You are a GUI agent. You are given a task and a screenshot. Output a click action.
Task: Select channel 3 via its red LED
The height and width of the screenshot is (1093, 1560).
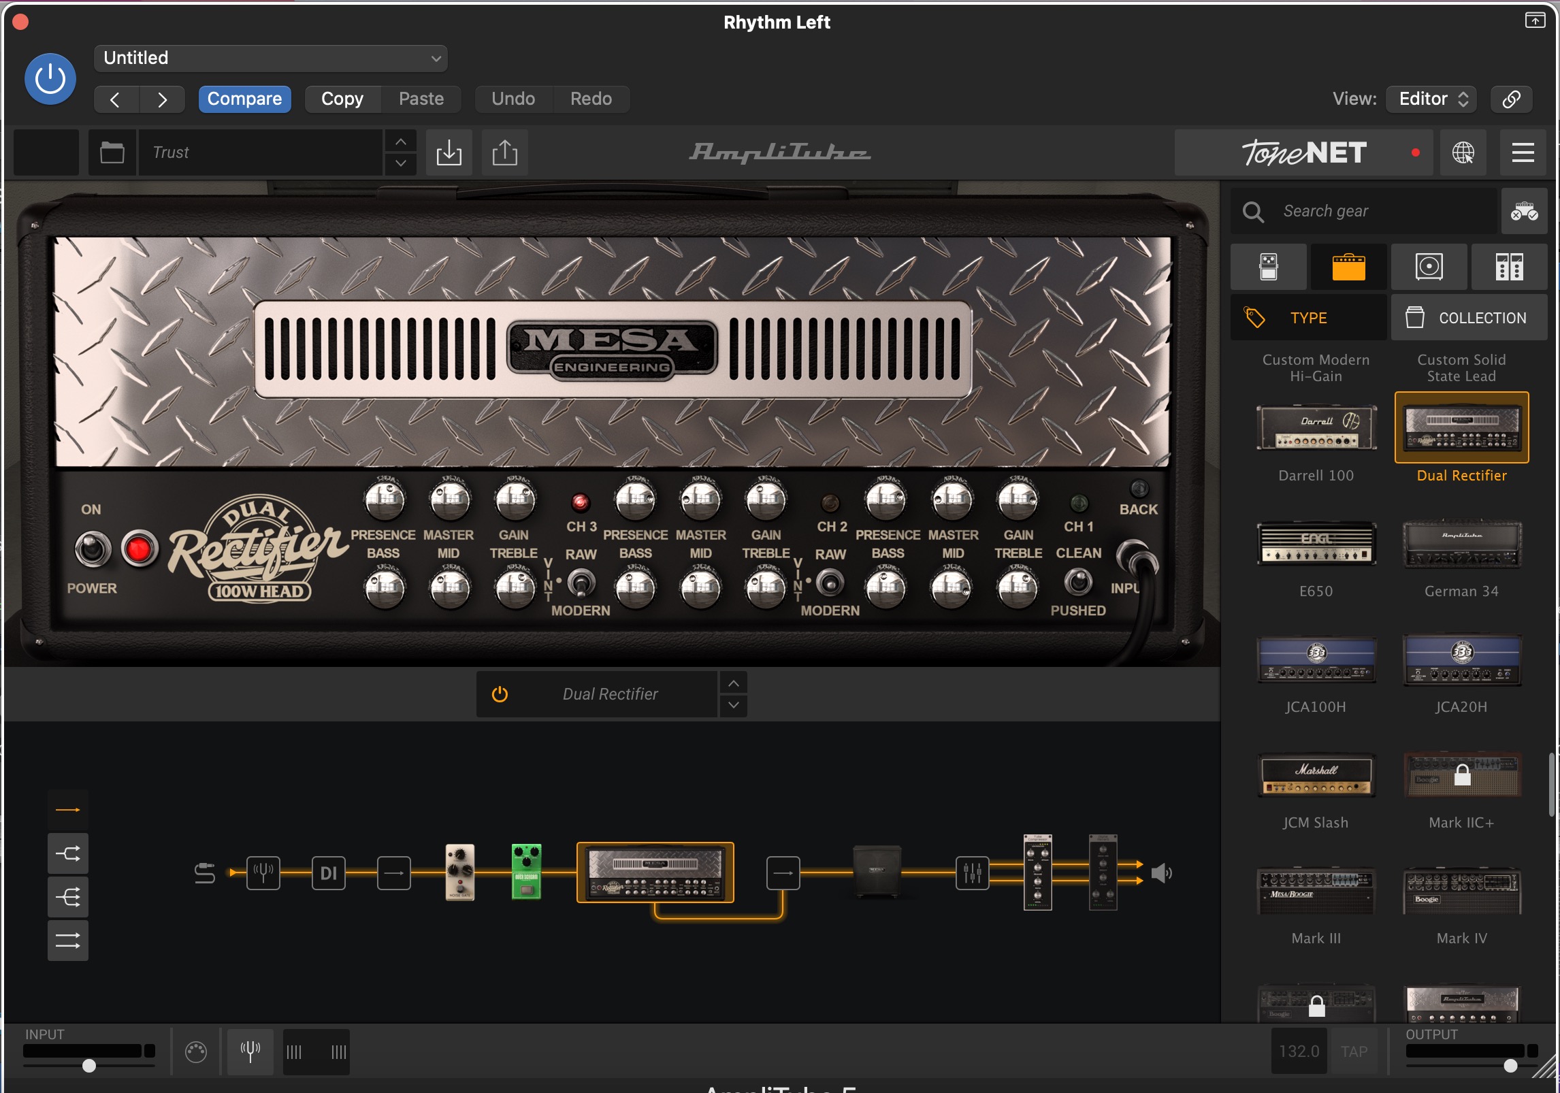[580, 503]
